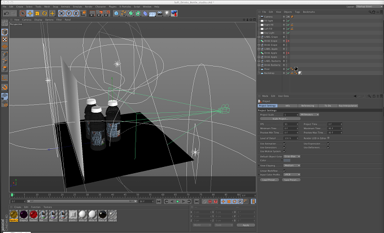Viewport: 384px width, 233px height.
Task: Switch to the To Do tab
Action: coord(328,105)
